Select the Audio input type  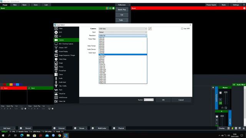tap(66, 78)
